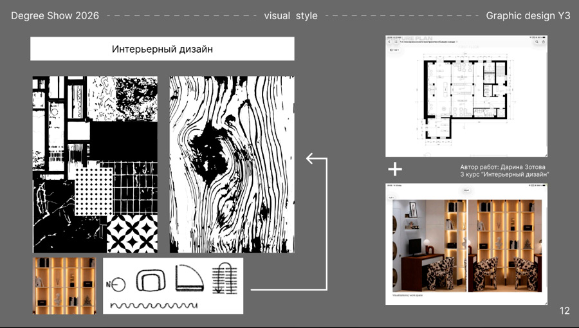Select the black-and-white pattern collage
Image resolution: width=579 pixels, height=328 pixels.
pos(95,165)
